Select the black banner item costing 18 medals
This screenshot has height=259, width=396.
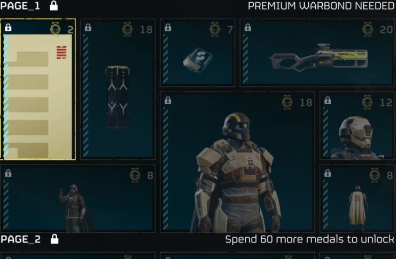click(118, 89)
